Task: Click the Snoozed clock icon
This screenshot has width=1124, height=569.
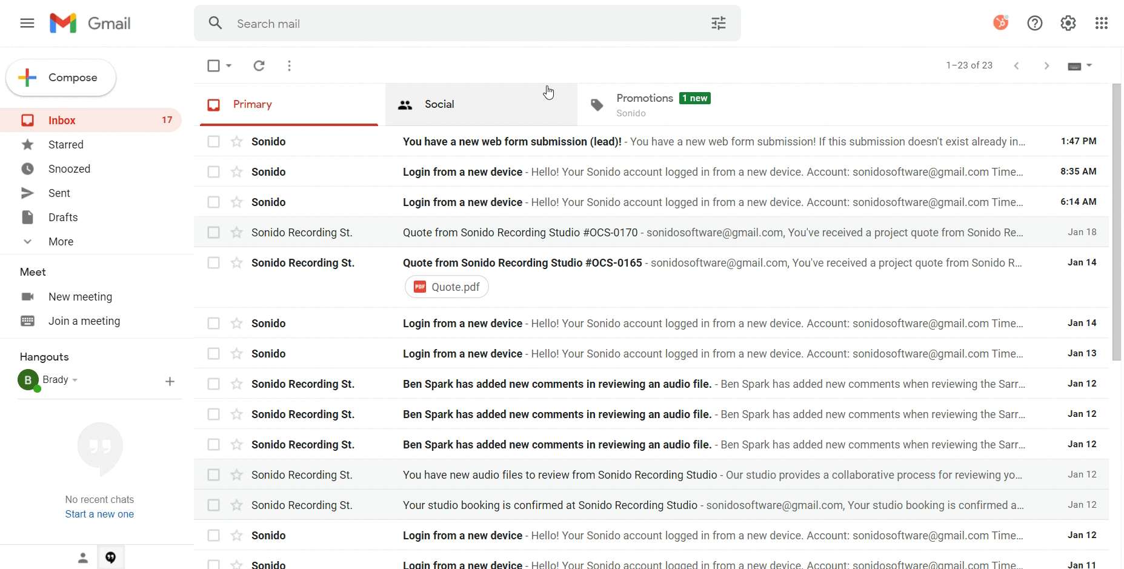Action: 28,168
